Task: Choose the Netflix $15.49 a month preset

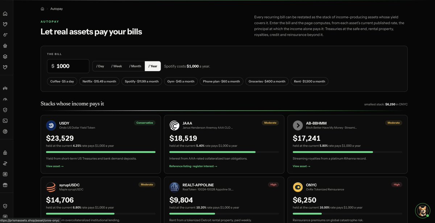Action: coord(99,81)
